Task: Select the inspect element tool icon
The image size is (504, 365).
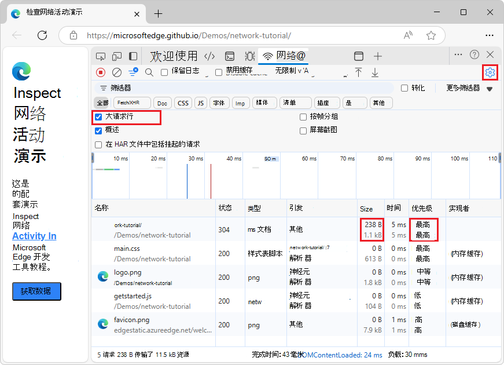Action: coord(101,56)
